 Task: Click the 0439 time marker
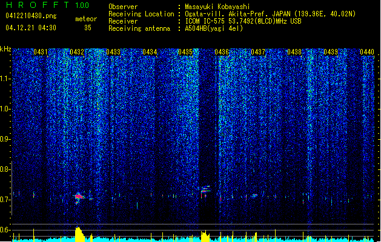click(x=331, y=52)
